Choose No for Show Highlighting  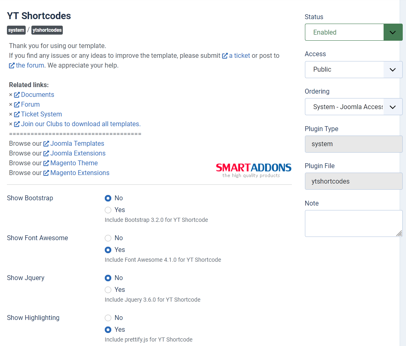pyautogui.click(x=108, y=318)
